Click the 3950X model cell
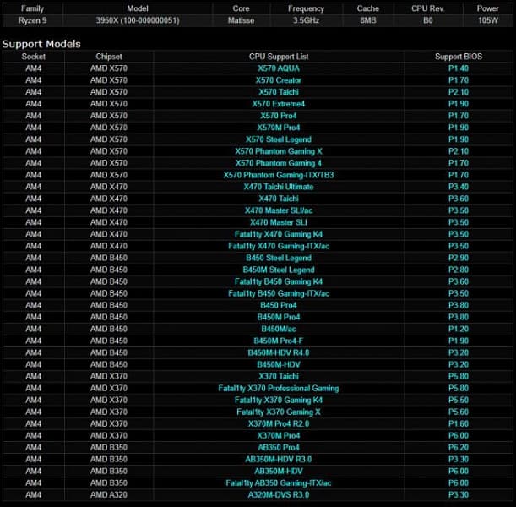This screenshot has height=507, width=516. pos(136,19)
